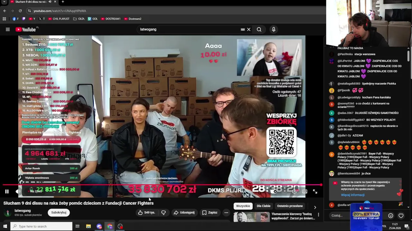Like the video with 549 tys.
The width and height of the screenshot is (412, 231).
[146, 212]
